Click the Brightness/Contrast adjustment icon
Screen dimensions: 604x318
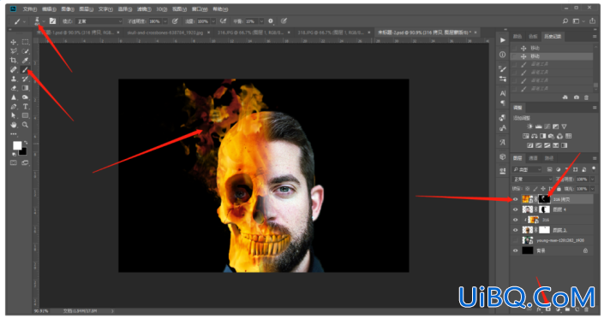click(x=529, y=127)
